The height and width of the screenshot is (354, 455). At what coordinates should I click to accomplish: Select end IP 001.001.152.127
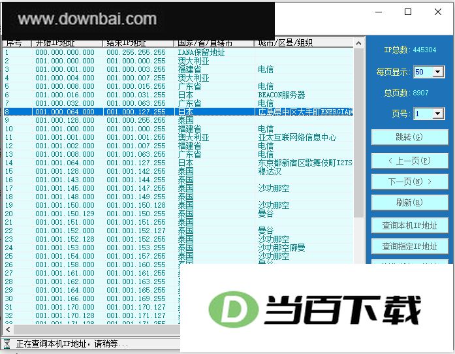tap(136, 231)
